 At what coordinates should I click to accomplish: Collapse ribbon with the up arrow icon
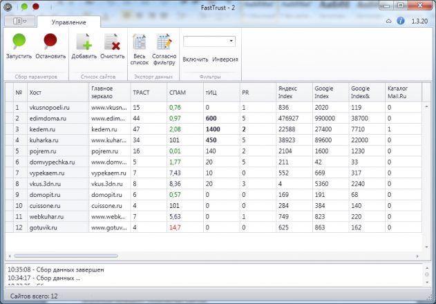point(389,21)
